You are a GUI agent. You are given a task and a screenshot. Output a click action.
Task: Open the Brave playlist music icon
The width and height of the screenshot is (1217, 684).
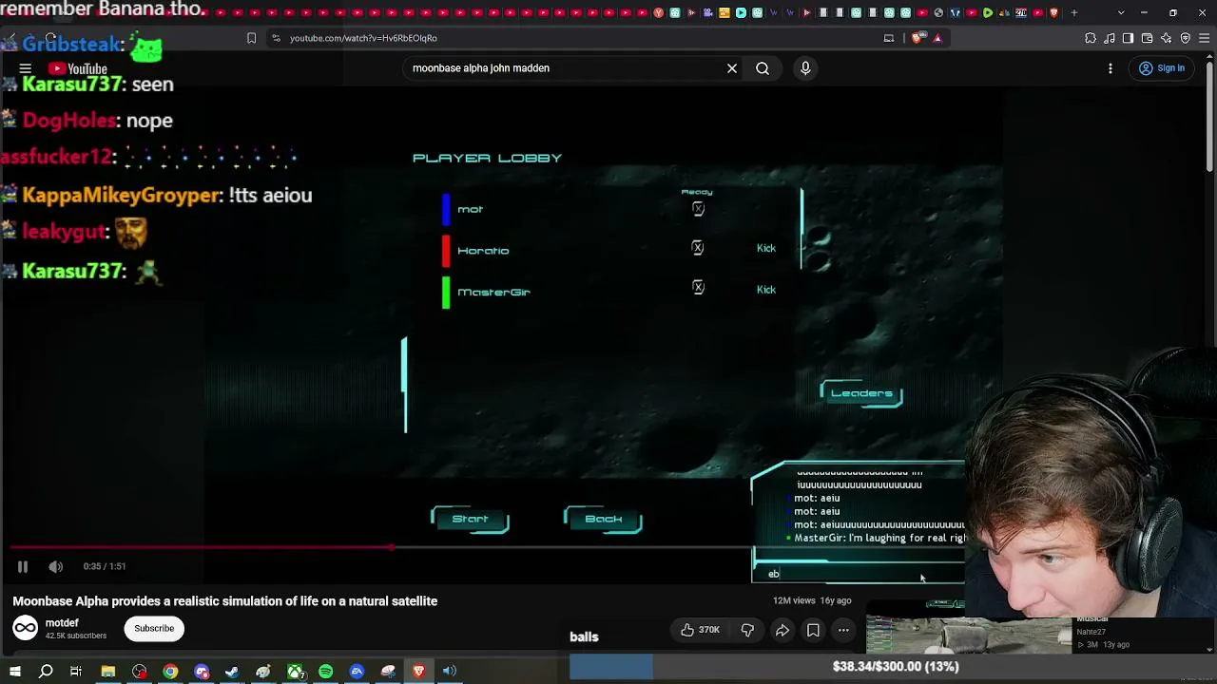(x=1110, y=38)
